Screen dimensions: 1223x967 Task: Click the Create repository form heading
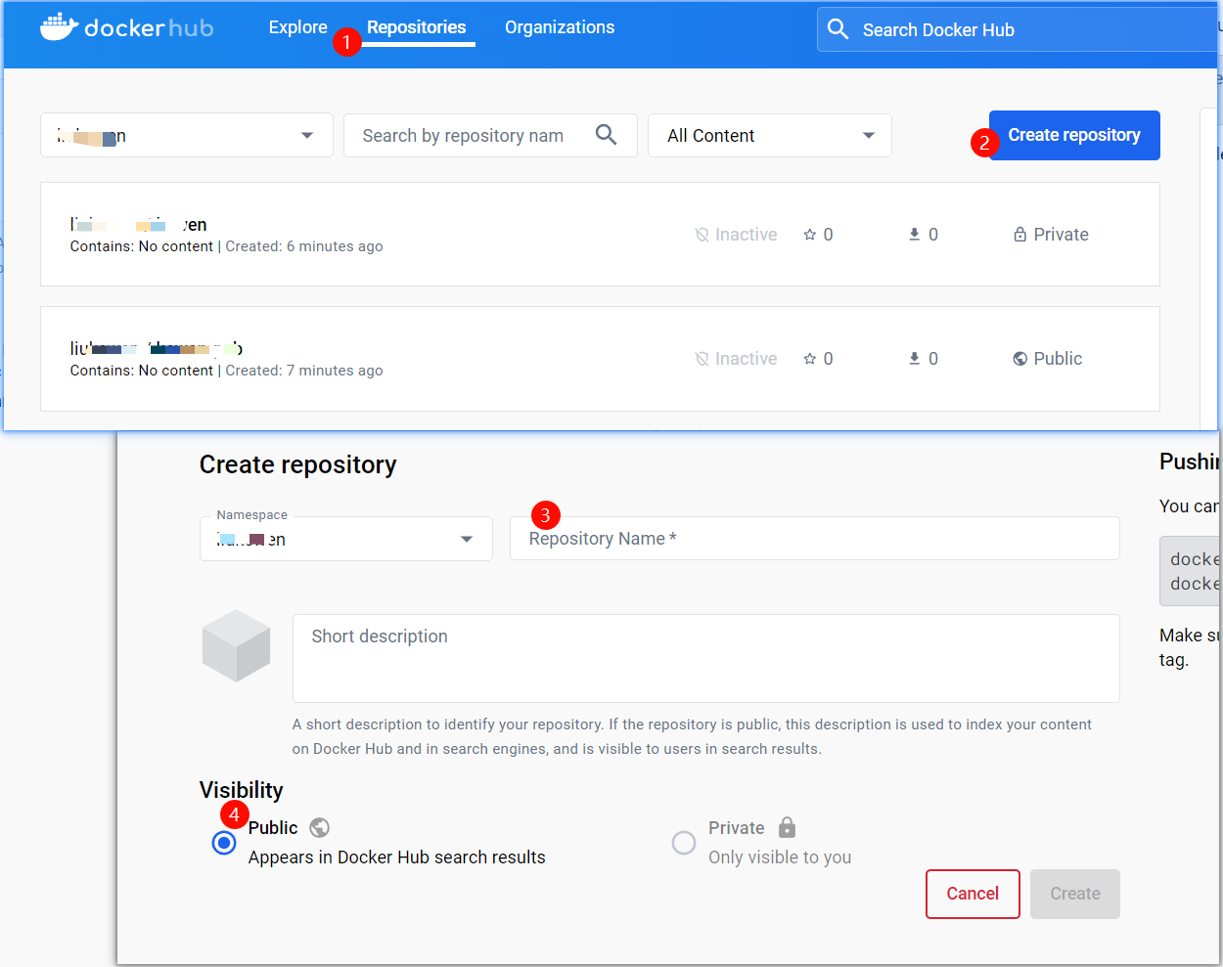(298, 464)
